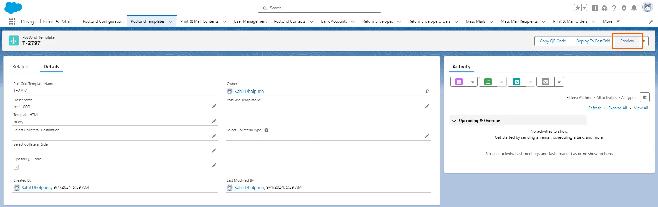This screenshot has height=207, width=658.
Task: Click the New Event calendar icon
Action: click(x=459, y=82)
